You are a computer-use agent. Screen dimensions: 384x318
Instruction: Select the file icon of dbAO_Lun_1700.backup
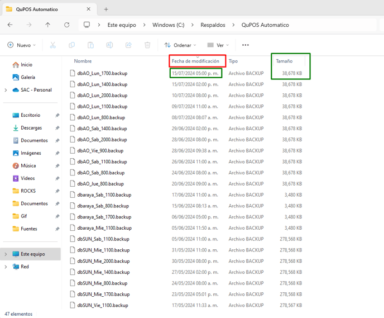[x=72, y=73]
